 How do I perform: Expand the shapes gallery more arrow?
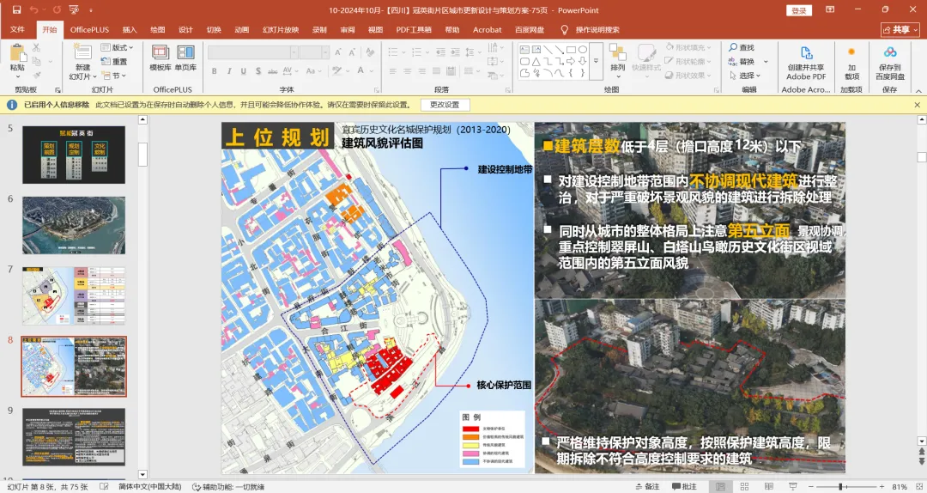click(x=596, y=60)
